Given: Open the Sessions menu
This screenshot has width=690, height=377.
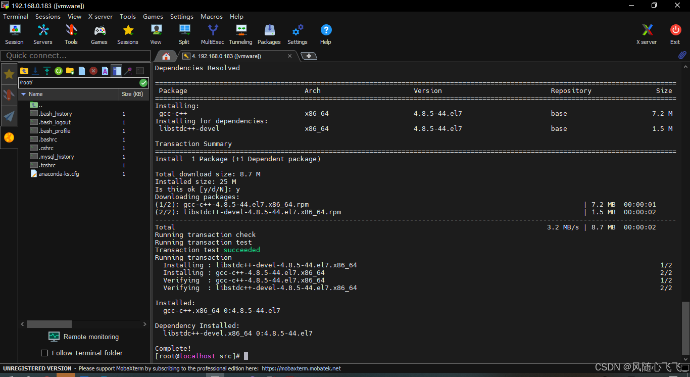Looking at the screenshot, I should tap(48, 16).
